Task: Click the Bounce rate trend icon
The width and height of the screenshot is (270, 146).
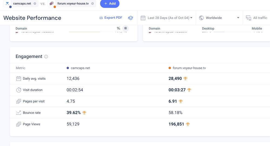Action: (x=19, y=113)
